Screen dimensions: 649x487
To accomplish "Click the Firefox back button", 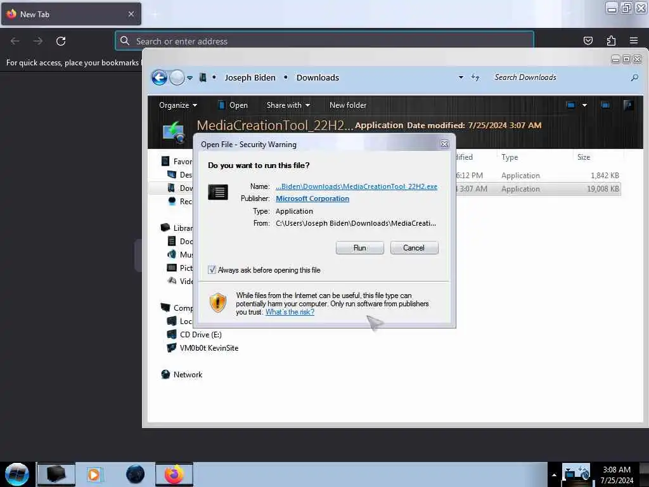I will point(15,41).
